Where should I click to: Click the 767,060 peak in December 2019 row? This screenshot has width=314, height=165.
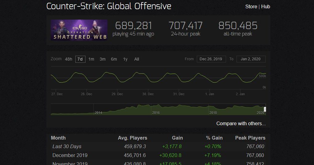click(x=255, y=155)
